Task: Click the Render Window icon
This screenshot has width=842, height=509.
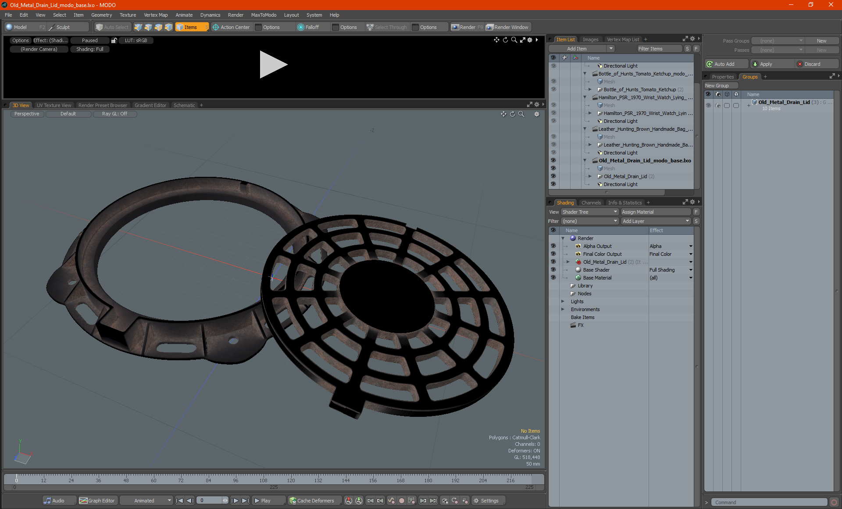Action: tap(490, 27)
